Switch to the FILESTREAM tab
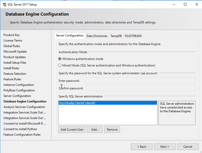The width and height of the screenshot is (202, 153). (133, 36)
